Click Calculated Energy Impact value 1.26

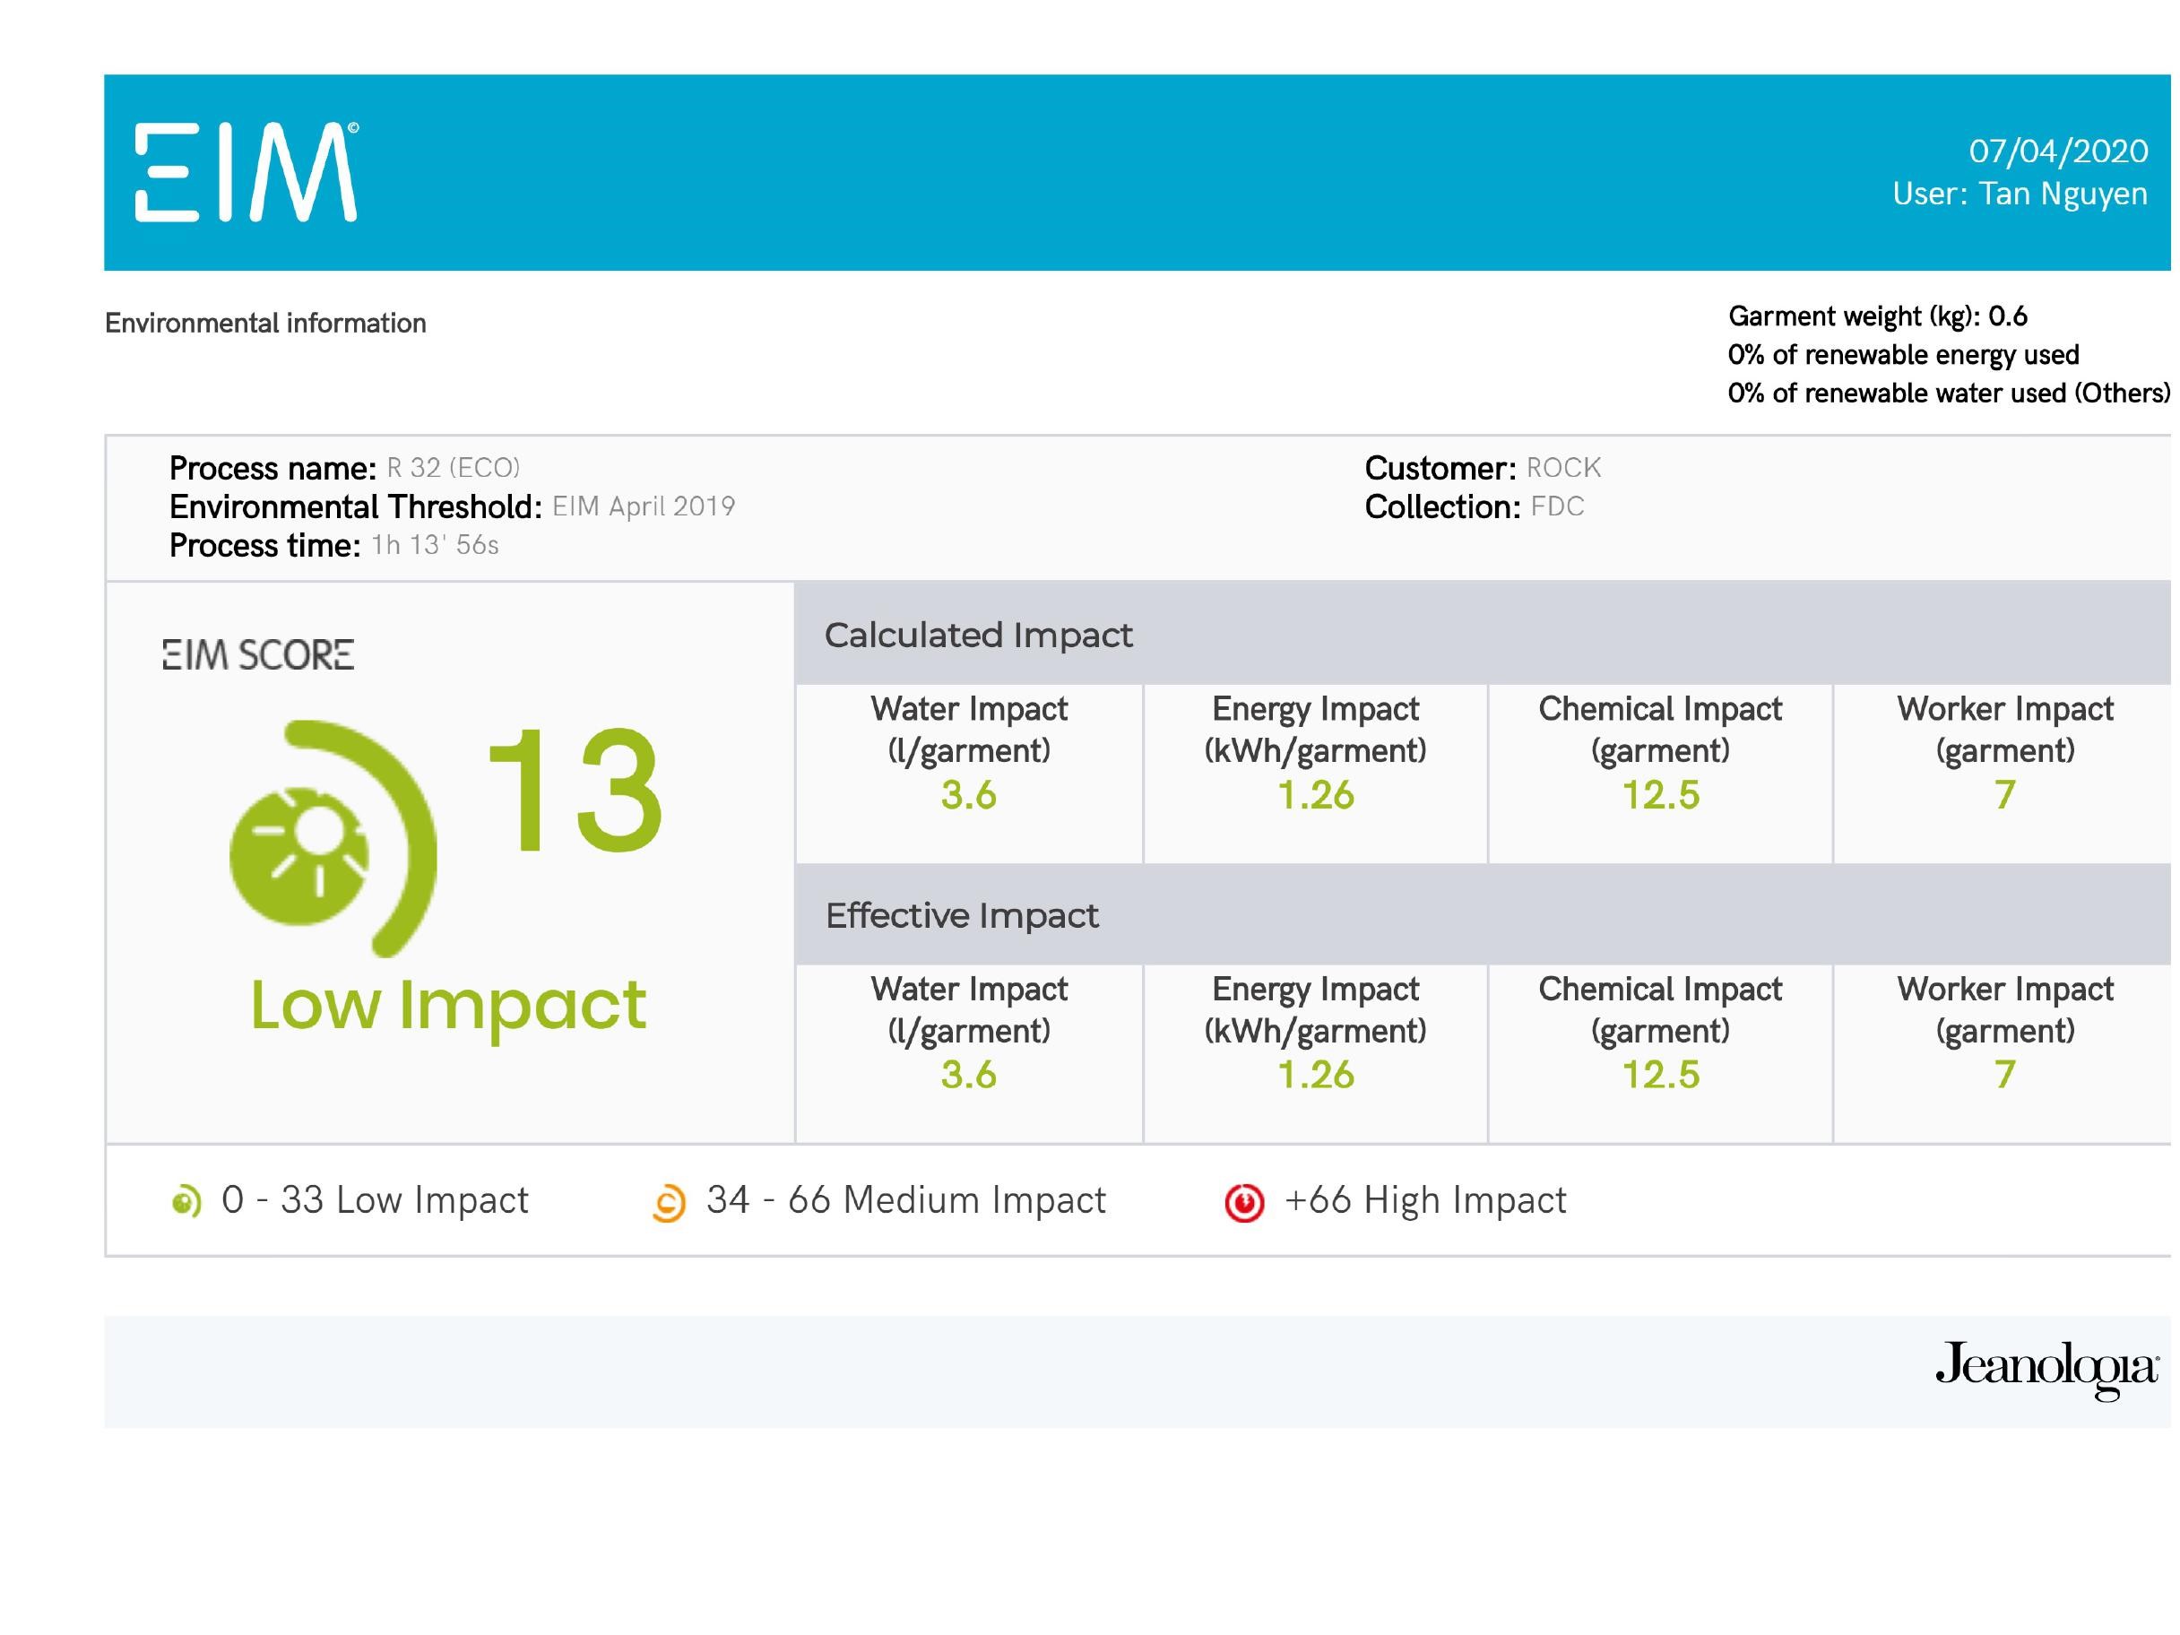point(1316,795)
